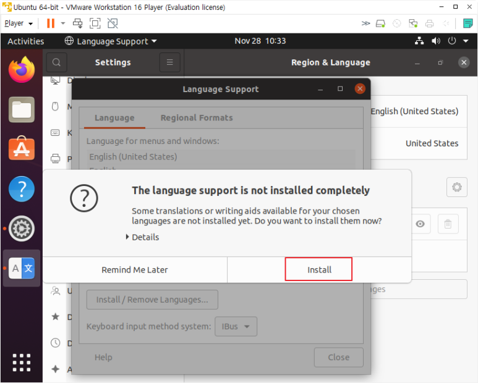Expand the system menu arrow
Image resolution: width=478 pixels, height=383 pixels.
(466, 41)
